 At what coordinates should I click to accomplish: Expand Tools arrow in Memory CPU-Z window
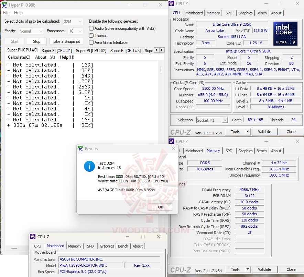[248, 269]
